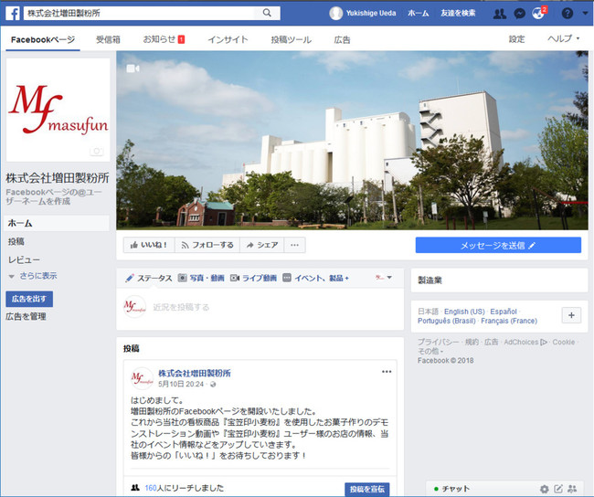Open the friend requests icon
Screen dimensions: 594x497
(500, 14)
